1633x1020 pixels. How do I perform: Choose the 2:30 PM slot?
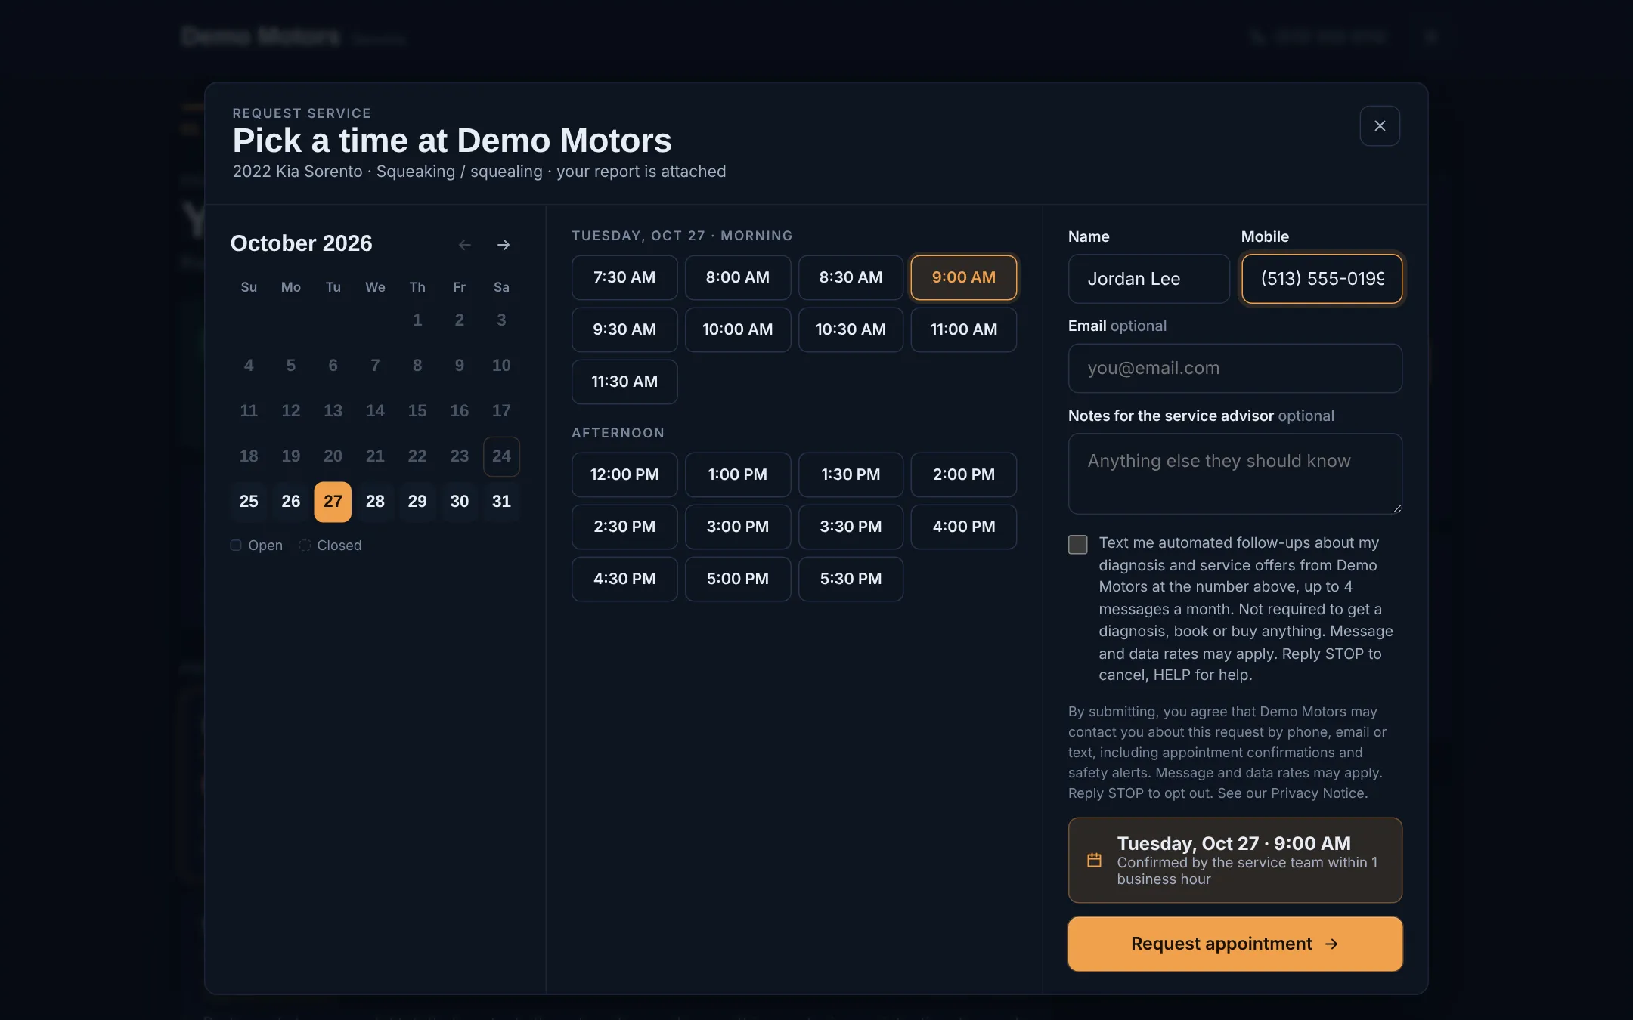(624, 527)
